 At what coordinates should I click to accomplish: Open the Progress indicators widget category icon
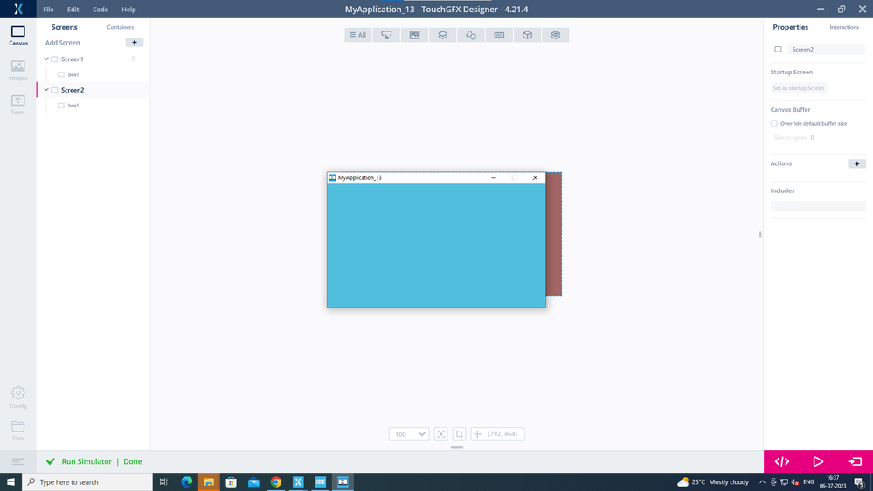pos(499,35)
